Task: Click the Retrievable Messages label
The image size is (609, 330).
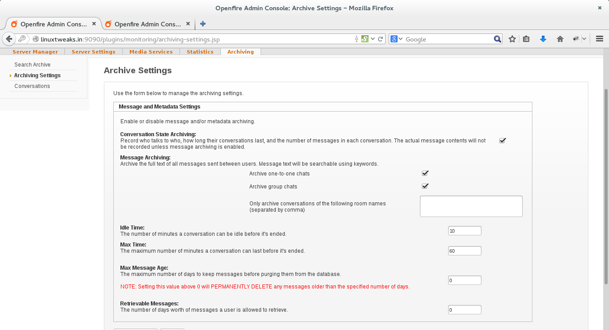Action: [x=149, y=304]
